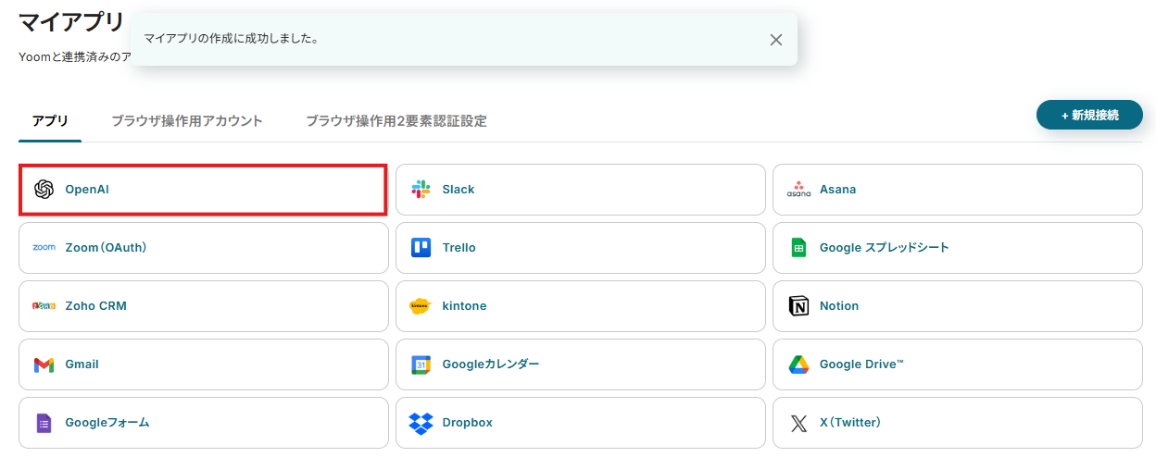
Task: Select the Zoho CRM label
Action: pyautogui.click(x=95, y=305)
